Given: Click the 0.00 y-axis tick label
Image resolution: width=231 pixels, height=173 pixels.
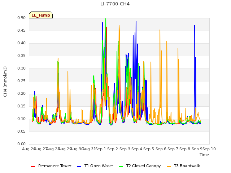Looking at the screenshot, I should click(x=22, y=144).
